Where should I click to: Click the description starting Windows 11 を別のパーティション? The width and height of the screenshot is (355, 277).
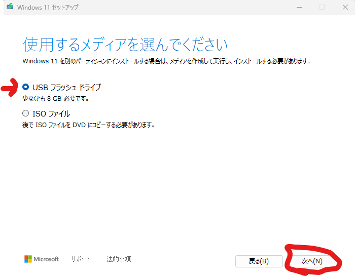tap(166, 61)
